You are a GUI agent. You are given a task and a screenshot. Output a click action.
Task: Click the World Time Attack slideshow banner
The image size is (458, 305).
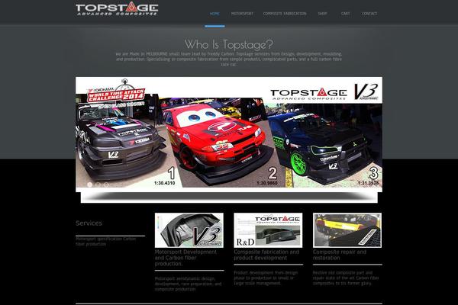[229, 134]
